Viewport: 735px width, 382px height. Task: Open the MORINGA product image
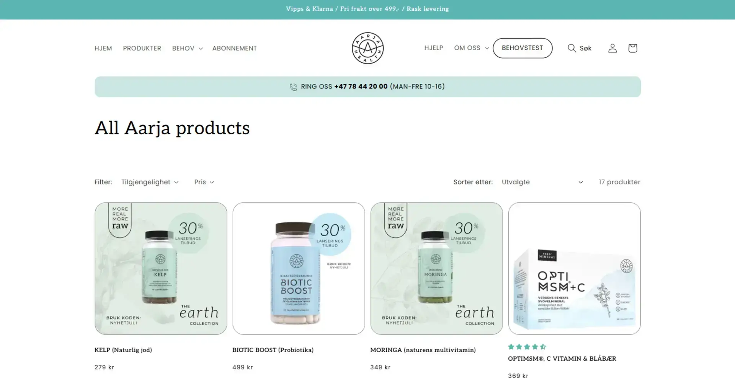tap(436, 268)
